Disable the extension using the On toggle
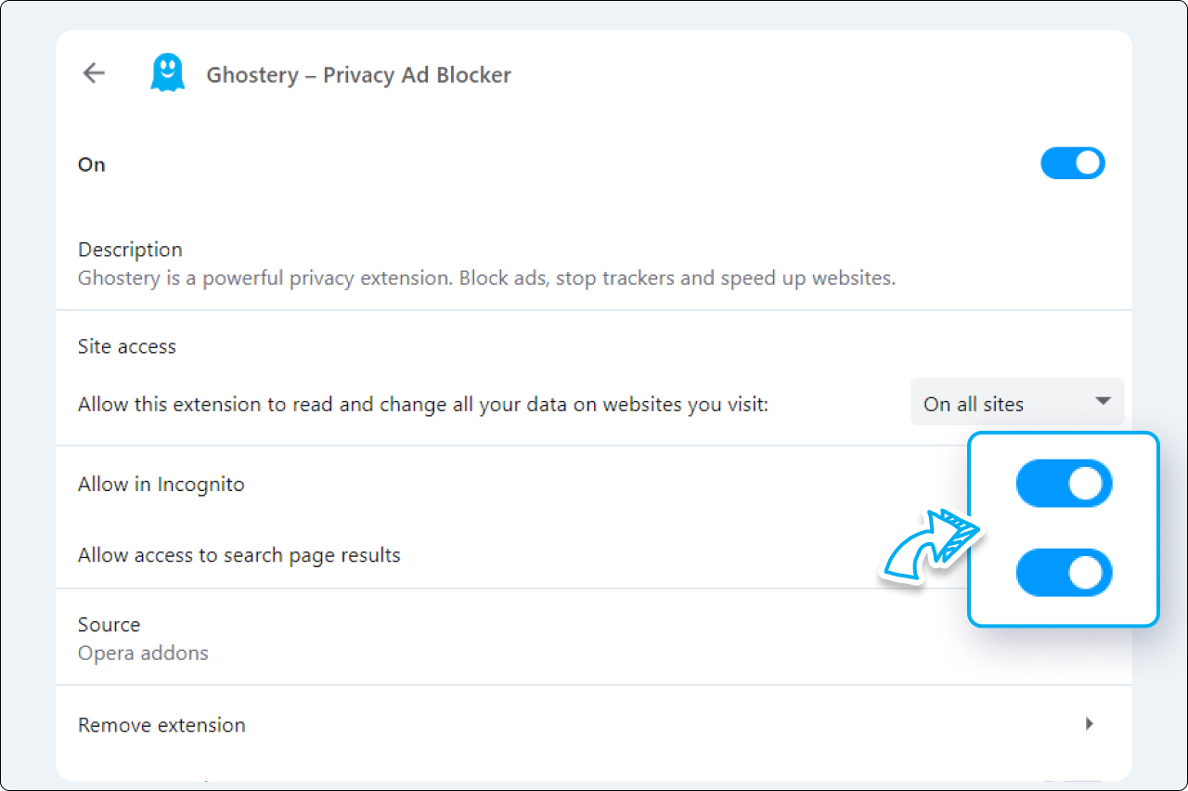 tap(1073, 162)
